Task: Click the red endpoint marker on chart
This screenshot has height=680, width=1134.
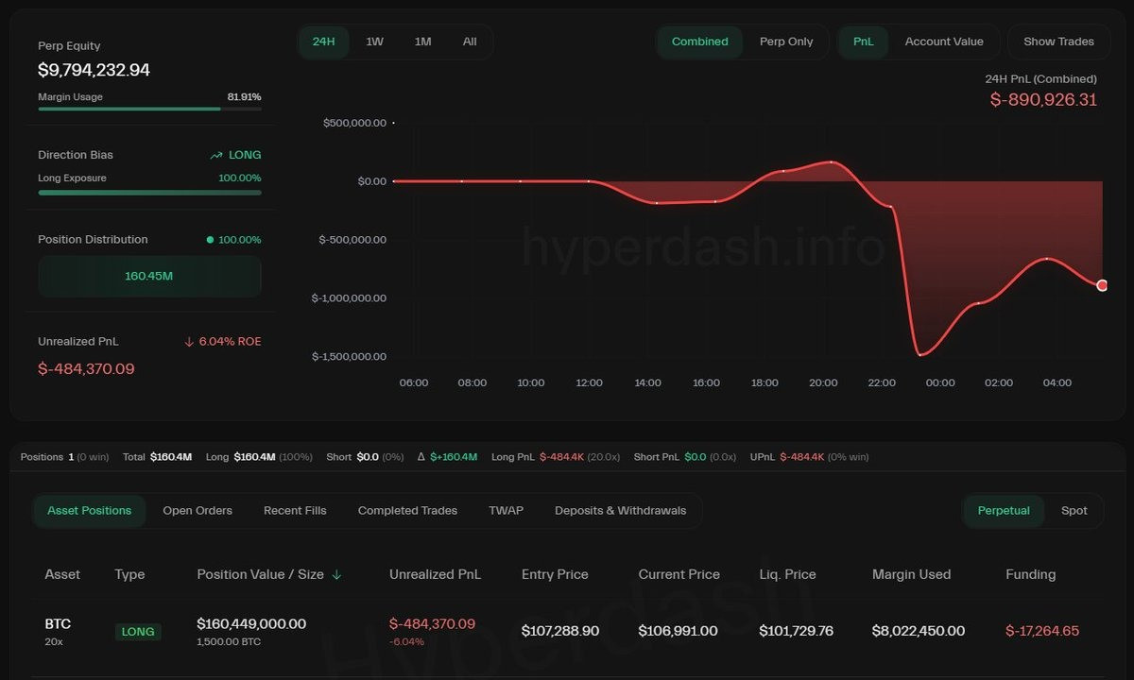Action: [x=1102, y=285]
